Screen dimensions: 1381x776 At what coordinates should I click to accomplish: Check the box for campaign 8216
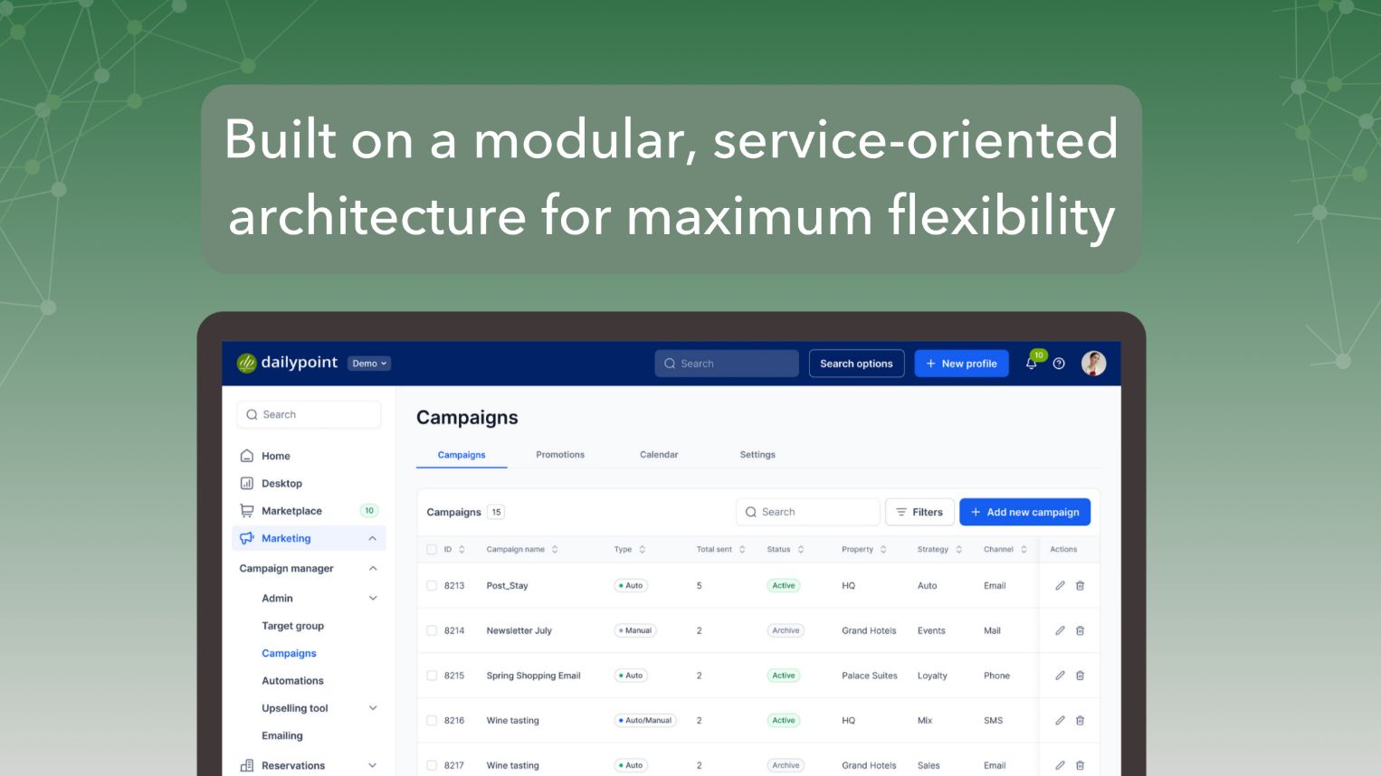(432, 721)
